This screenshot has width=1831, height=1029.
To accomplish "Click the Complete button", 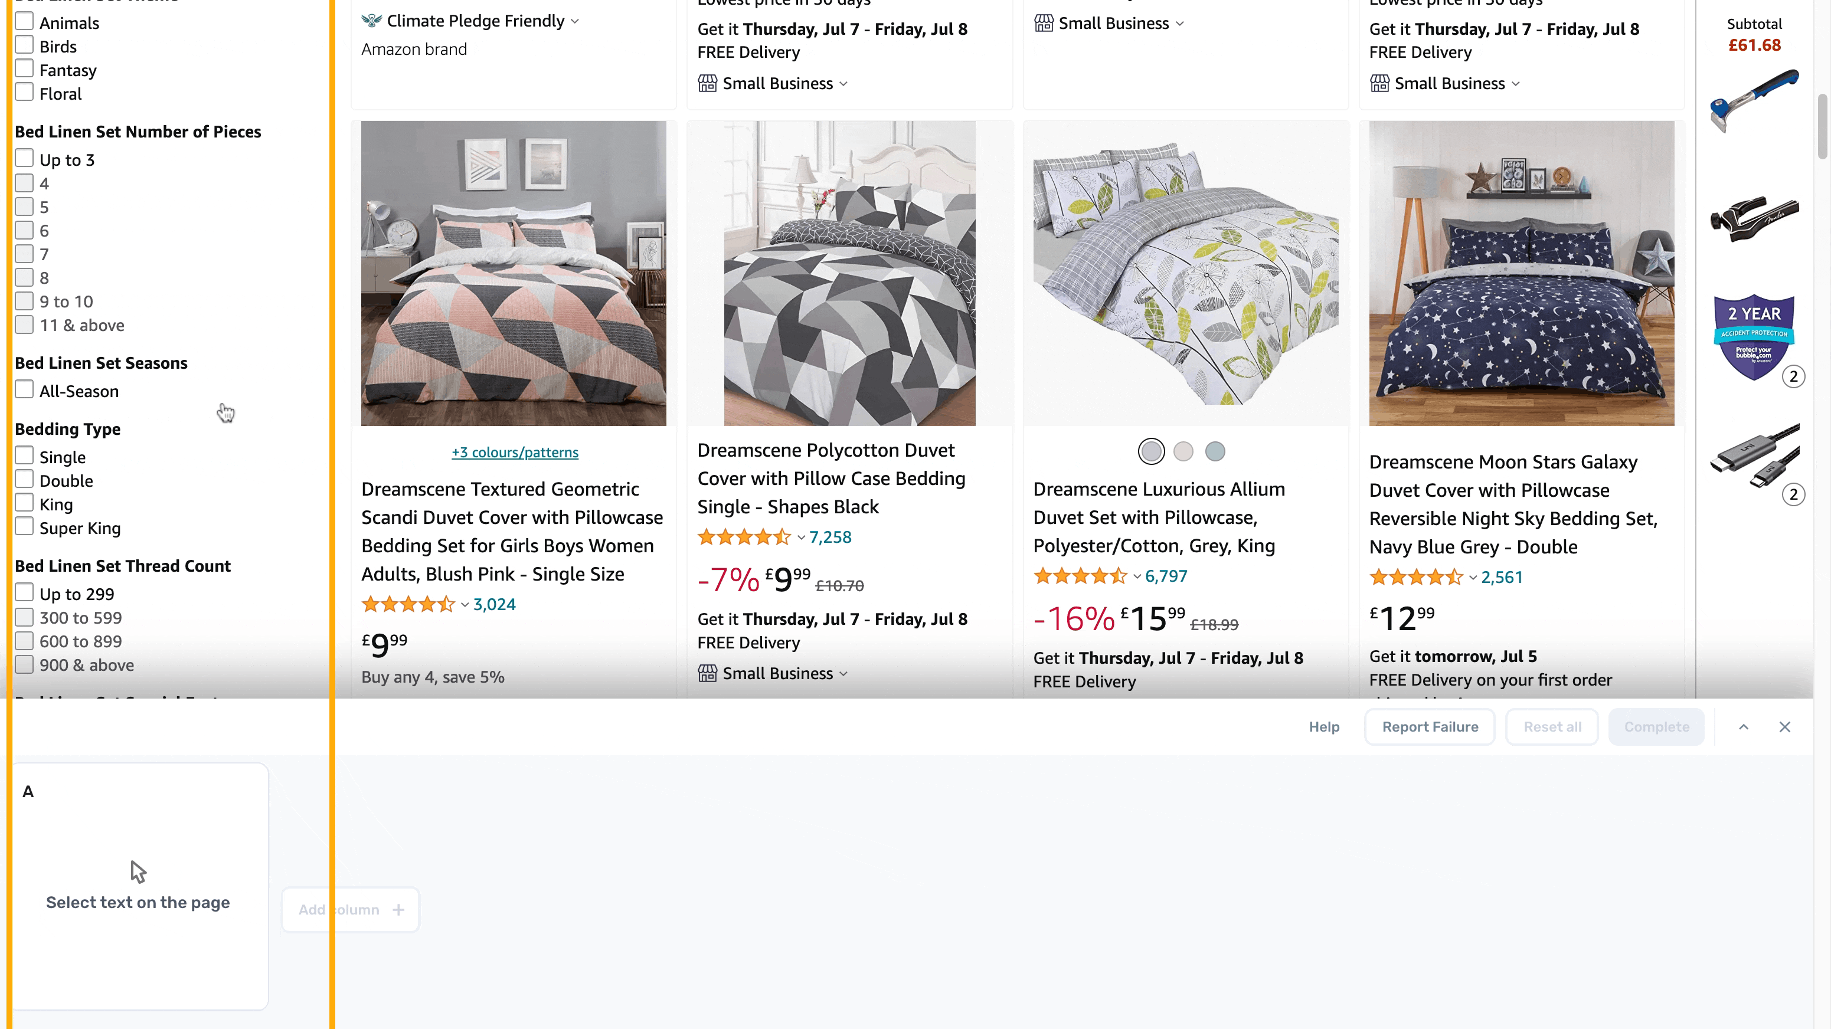I will 1657,726.
